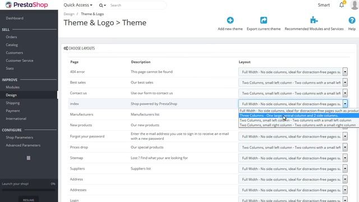
Task: Click the Smart shop name link
Action: tap(324, 5)
